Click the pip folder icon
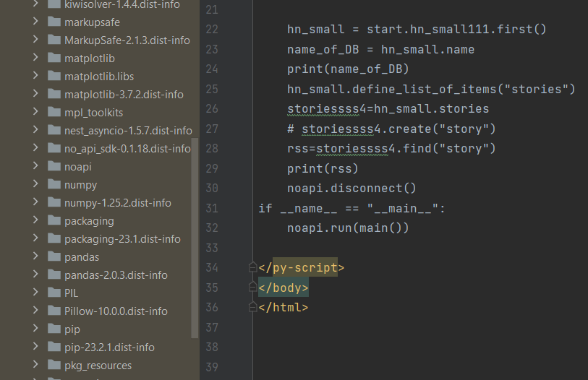The width and height of the screenshot is (588, 380). tap(54, 329)
